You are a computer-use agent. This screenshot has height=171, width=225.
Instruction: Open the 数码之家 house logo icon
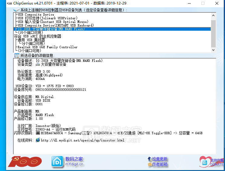click(57, 162)
